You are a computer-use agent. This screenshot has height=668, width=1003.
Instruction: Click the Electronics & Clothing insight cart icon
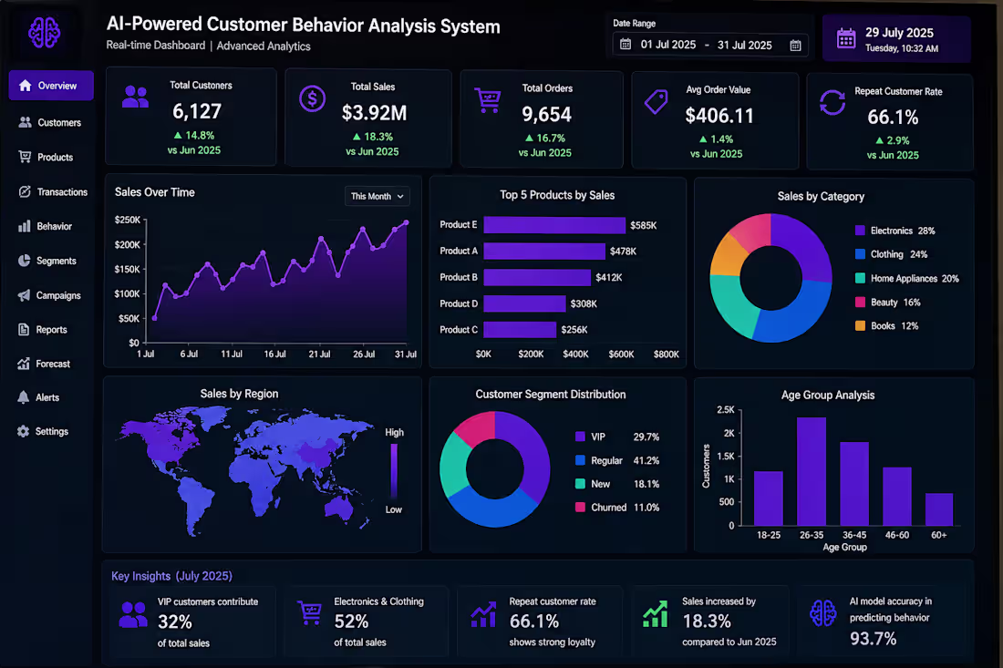pos(310,613)
